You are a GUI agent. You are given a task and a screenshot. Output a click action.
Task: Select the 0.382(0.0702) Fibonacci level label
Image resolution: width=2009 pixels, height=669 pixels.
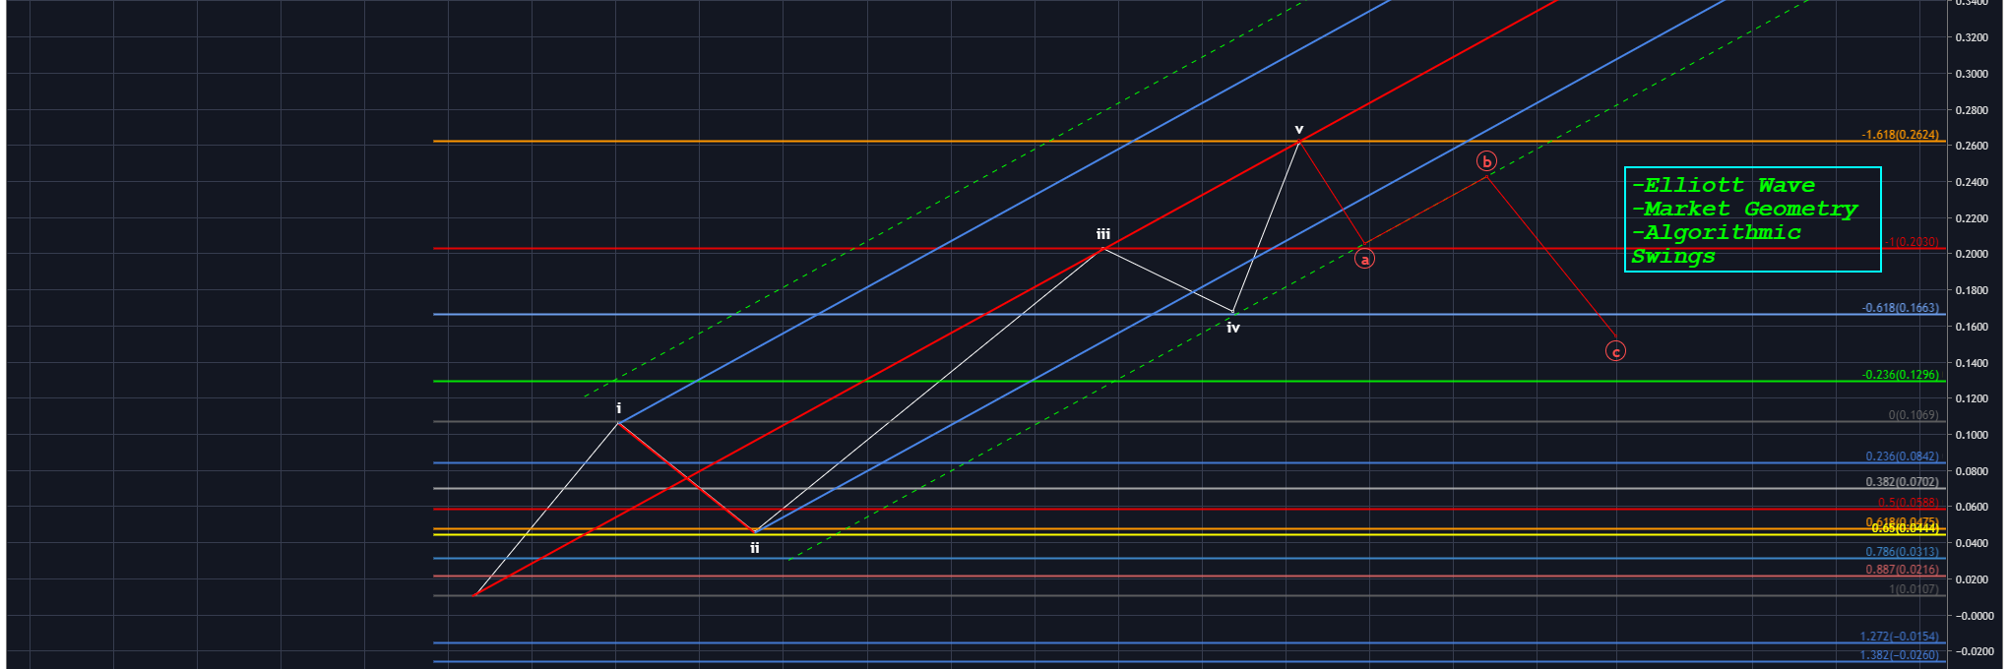1903,482
